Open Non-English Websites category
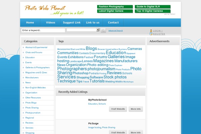The image size is (201, 134). point(36,87)
